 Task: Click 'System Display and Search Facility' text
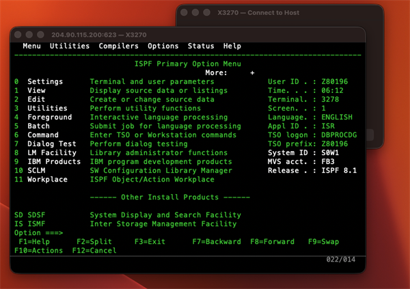pos(165,215)
